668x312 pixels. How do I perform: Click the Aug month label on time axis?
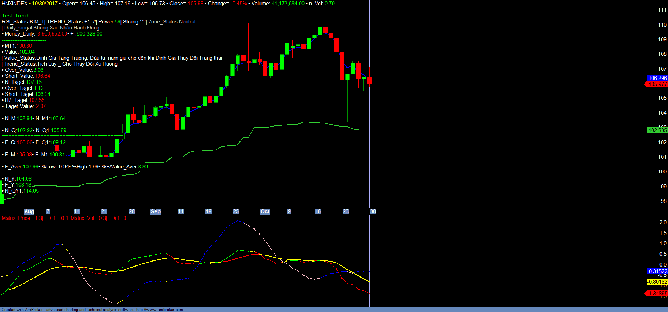[x=29, y=211]
